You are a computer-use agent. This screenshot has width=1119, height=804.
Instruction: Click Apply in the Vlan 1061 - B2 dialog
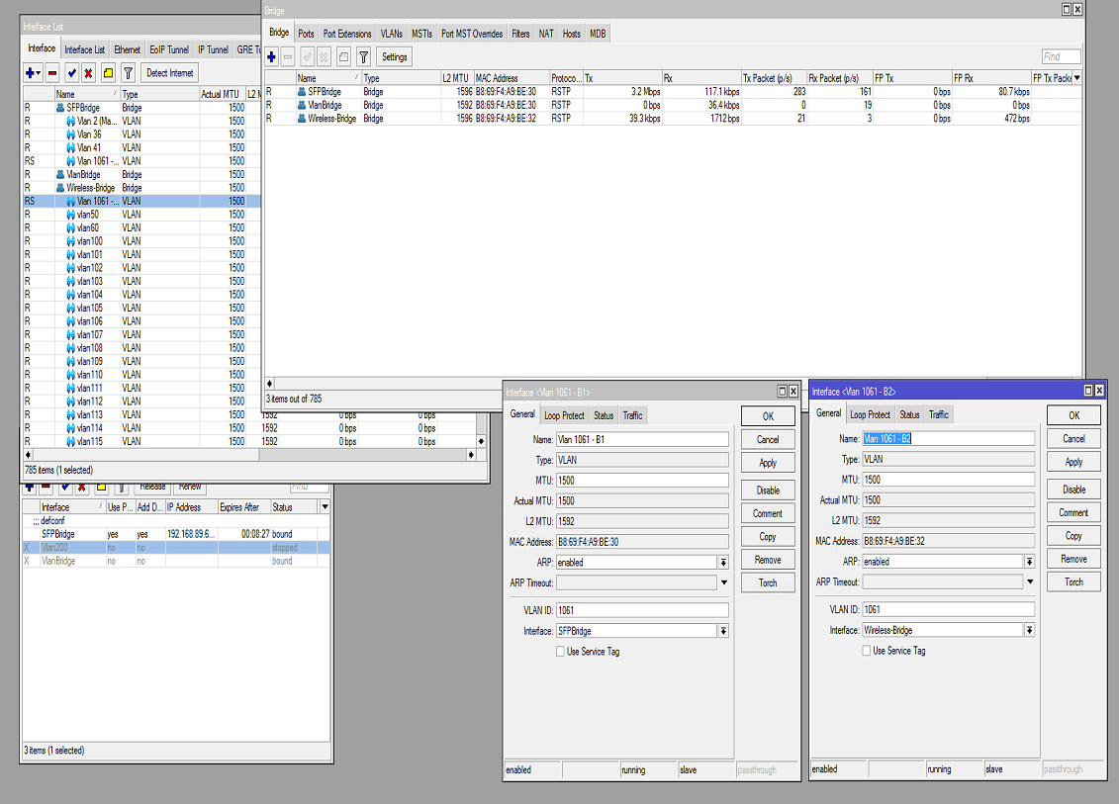click(1074, 462)
